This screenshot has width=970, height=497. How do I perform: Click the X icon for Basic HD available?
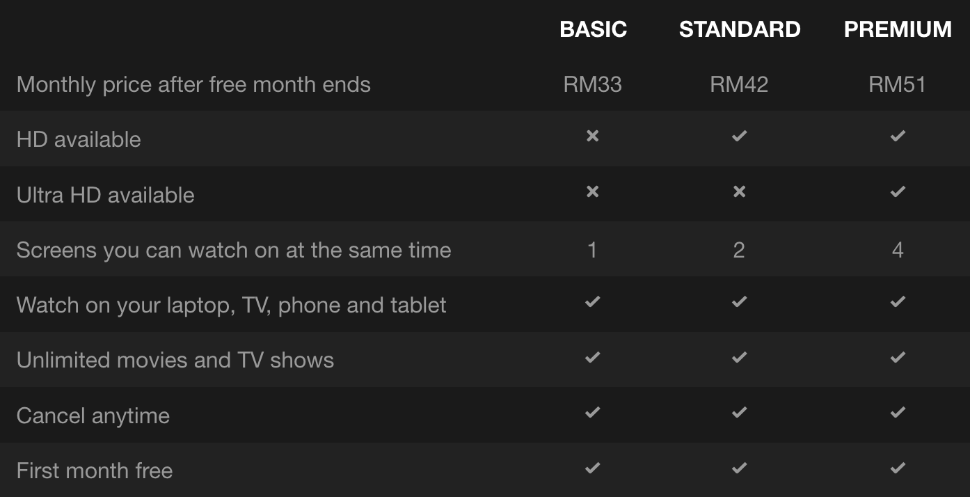592,136
